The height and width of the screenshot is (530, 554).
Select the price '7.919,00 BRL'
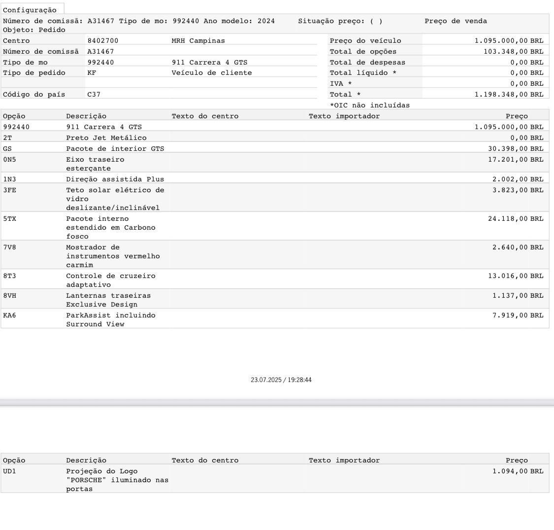518,315
